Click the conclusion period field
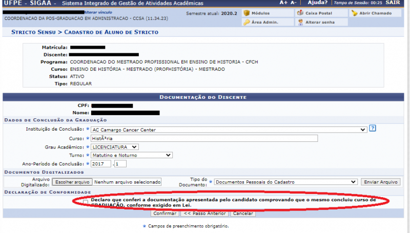410x233 pixels. click(120, 164)
